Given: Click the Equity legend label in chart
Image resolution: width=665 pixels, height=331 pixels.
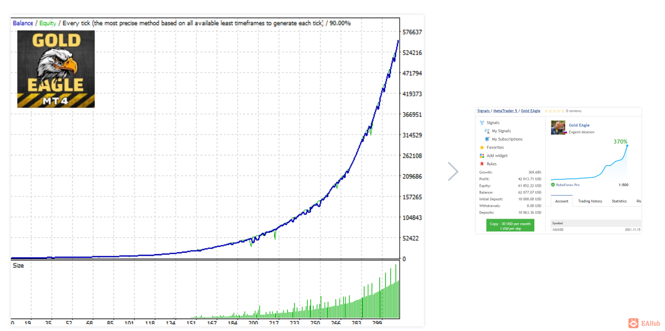Looking at the screenshot, I should point(47,23).
